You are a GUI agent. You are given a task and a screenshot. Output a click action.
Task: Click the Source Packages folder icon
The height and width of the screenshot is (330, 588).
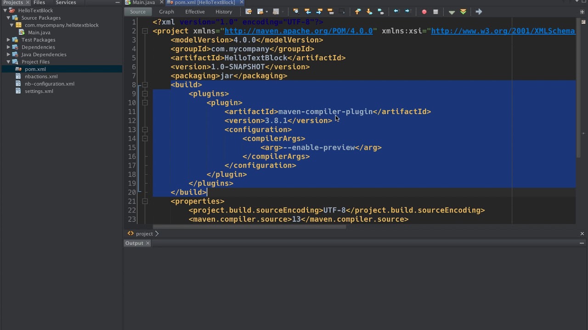(15, 18)
